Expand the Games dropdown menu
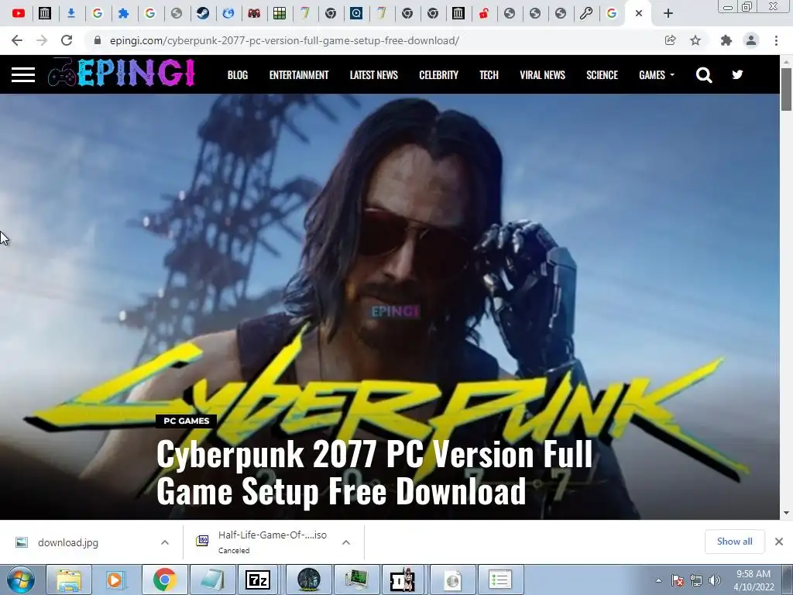Viewport: 793px width, 595px height. pyautogui.click(x=657, y=75)
